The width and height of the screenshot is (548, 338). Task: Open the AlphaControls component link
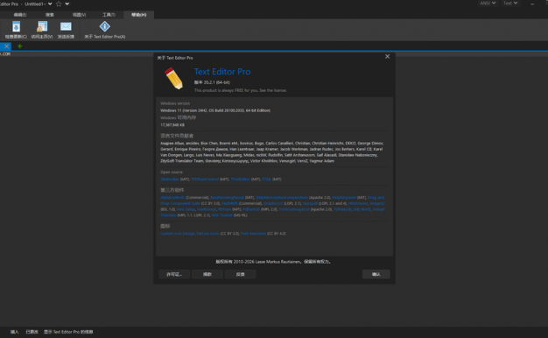click(x=172, y=198)
